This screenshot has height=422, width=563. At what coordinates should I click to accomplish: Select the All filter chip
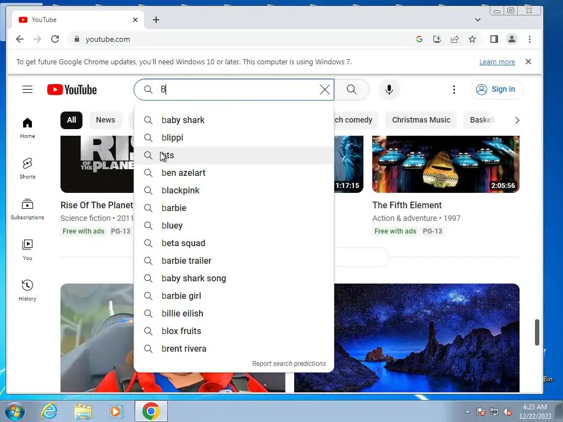click(x=71, y=120)
